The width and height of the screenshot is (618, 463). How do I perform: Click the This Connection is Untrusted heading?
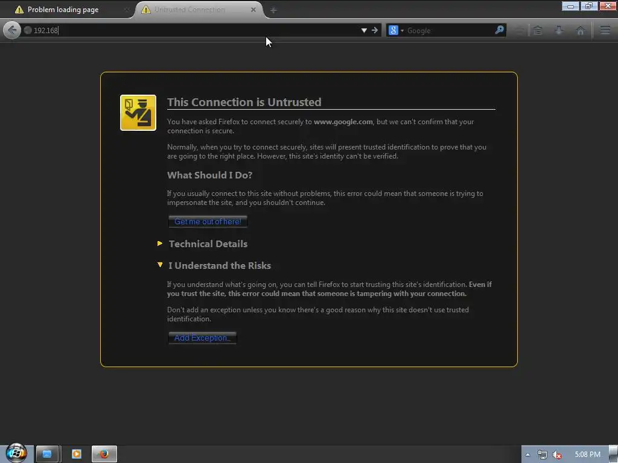[244, 102]
